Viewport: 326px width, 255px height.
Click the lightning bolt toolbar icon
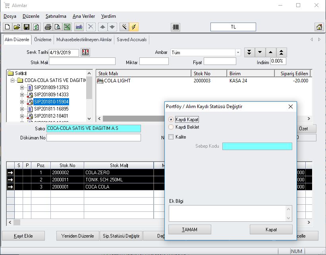click(x=134, y=27)
